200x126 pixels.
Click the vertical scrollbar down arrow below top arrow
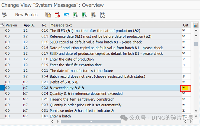(196, 36)
